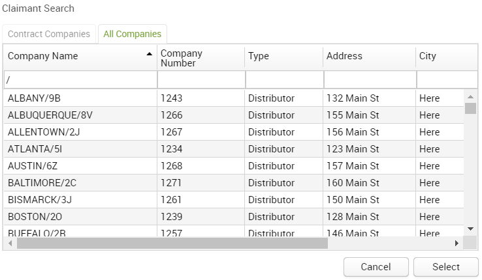The height and width of the screenshot is (280, 482).
Task: Click the horizontal scrollbar right arrow
Action: (457, 243)
